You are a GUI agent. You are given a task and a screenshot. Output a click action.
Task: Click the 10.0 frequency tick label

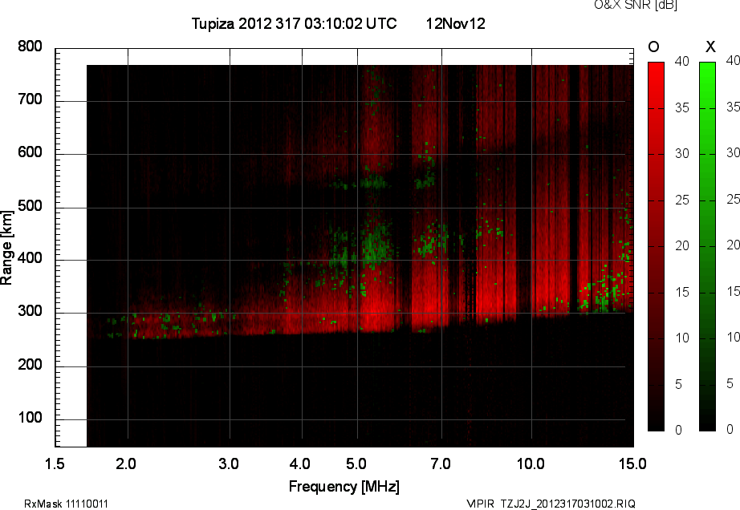point(531,463)
